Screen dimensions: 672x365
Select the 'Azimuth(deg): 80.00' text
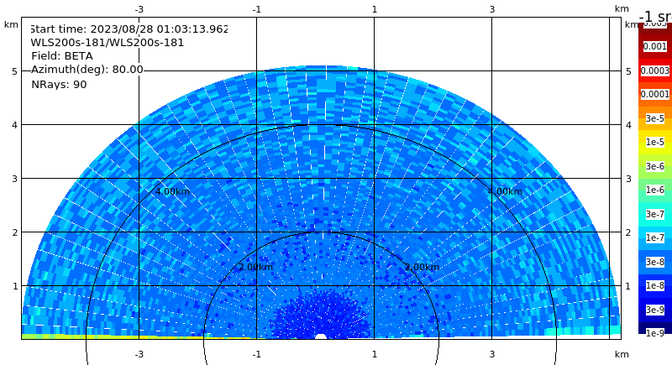(87, 70)
